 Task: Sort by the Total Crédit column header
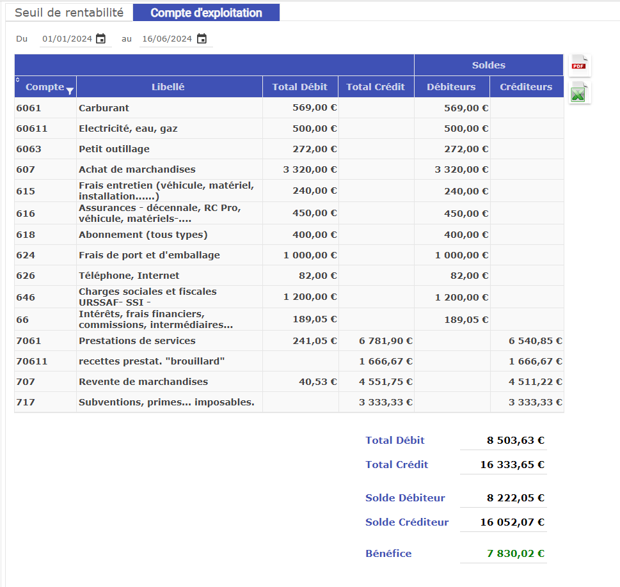pyautogui.click(x=376, y=87)
